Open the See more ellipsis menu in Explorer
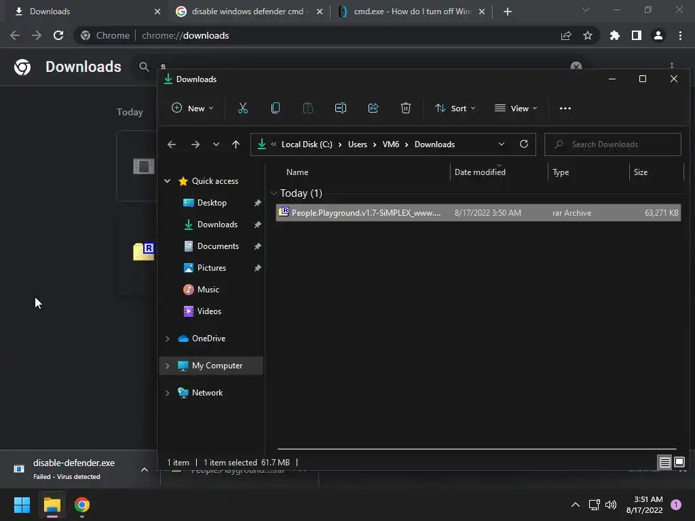The width and height of the screenshot is (695, 521). tap(565, 108)
